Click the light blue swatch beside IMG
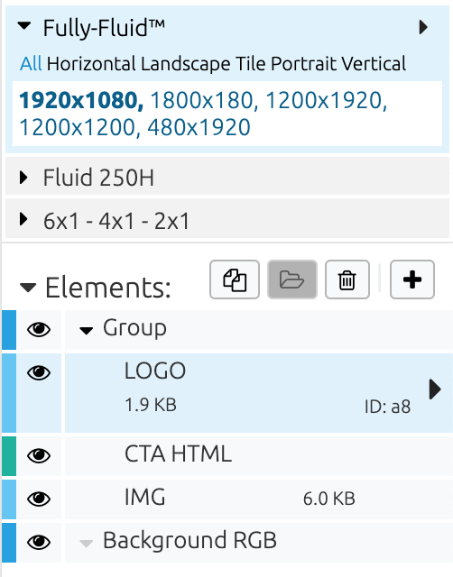 tap(9, 499)
